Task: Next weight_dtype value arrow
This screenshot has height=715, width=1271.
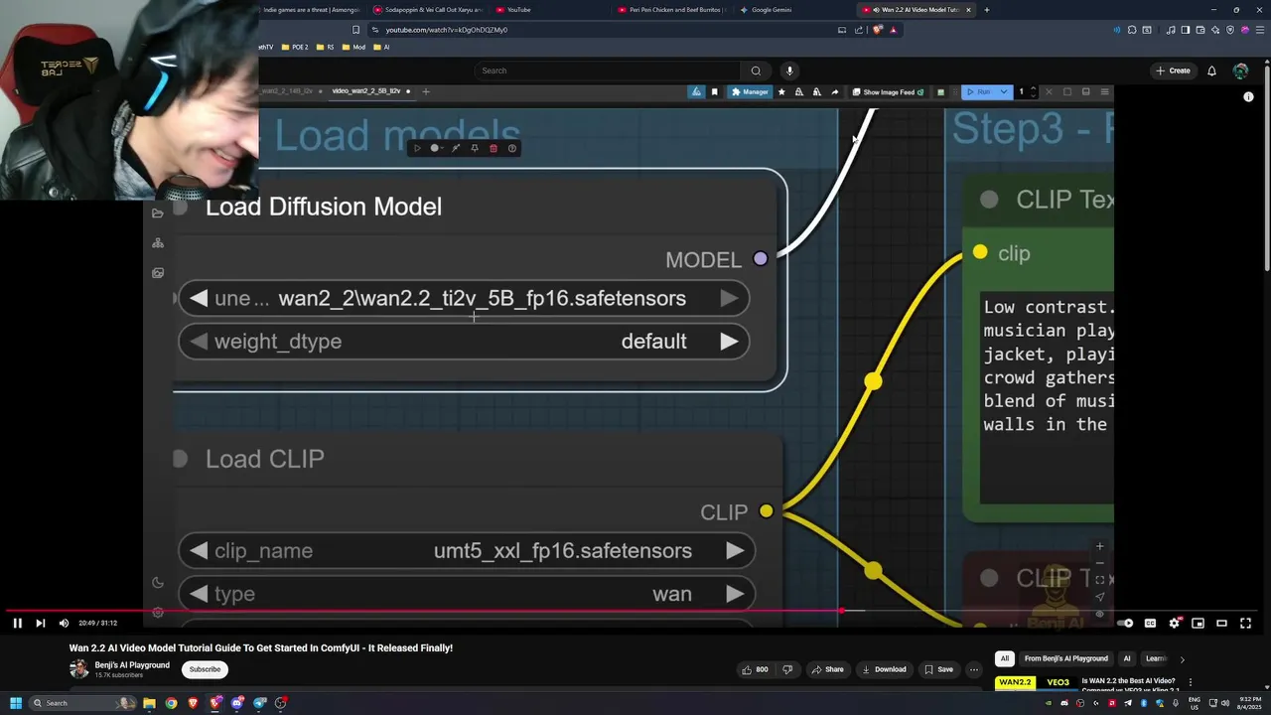Action: (x=729, y=342)
